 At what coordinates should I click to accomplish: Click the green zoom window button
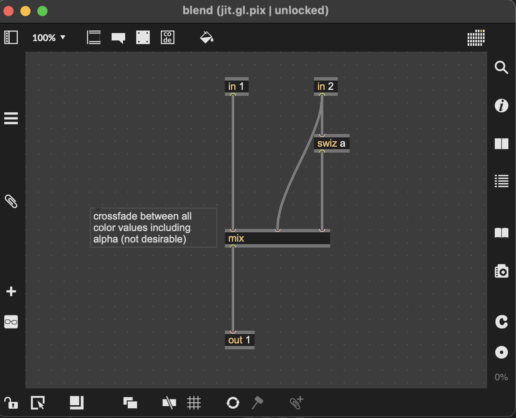[x=42, y=11]
